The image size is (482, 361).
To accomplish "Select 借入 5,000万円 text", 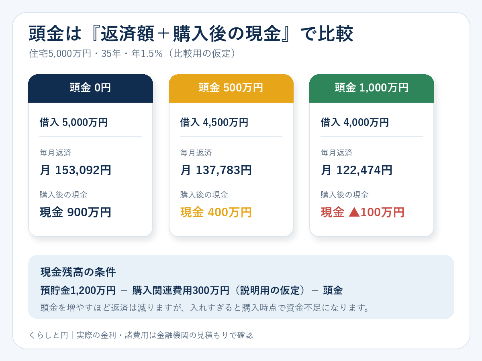I will click(74, 122).
